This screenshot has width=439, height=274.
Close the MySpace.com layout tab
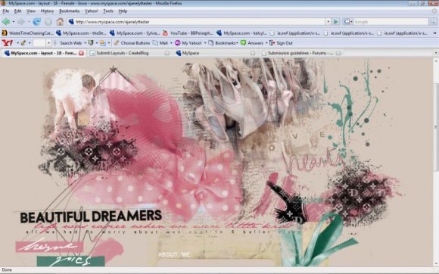point(81,53)
